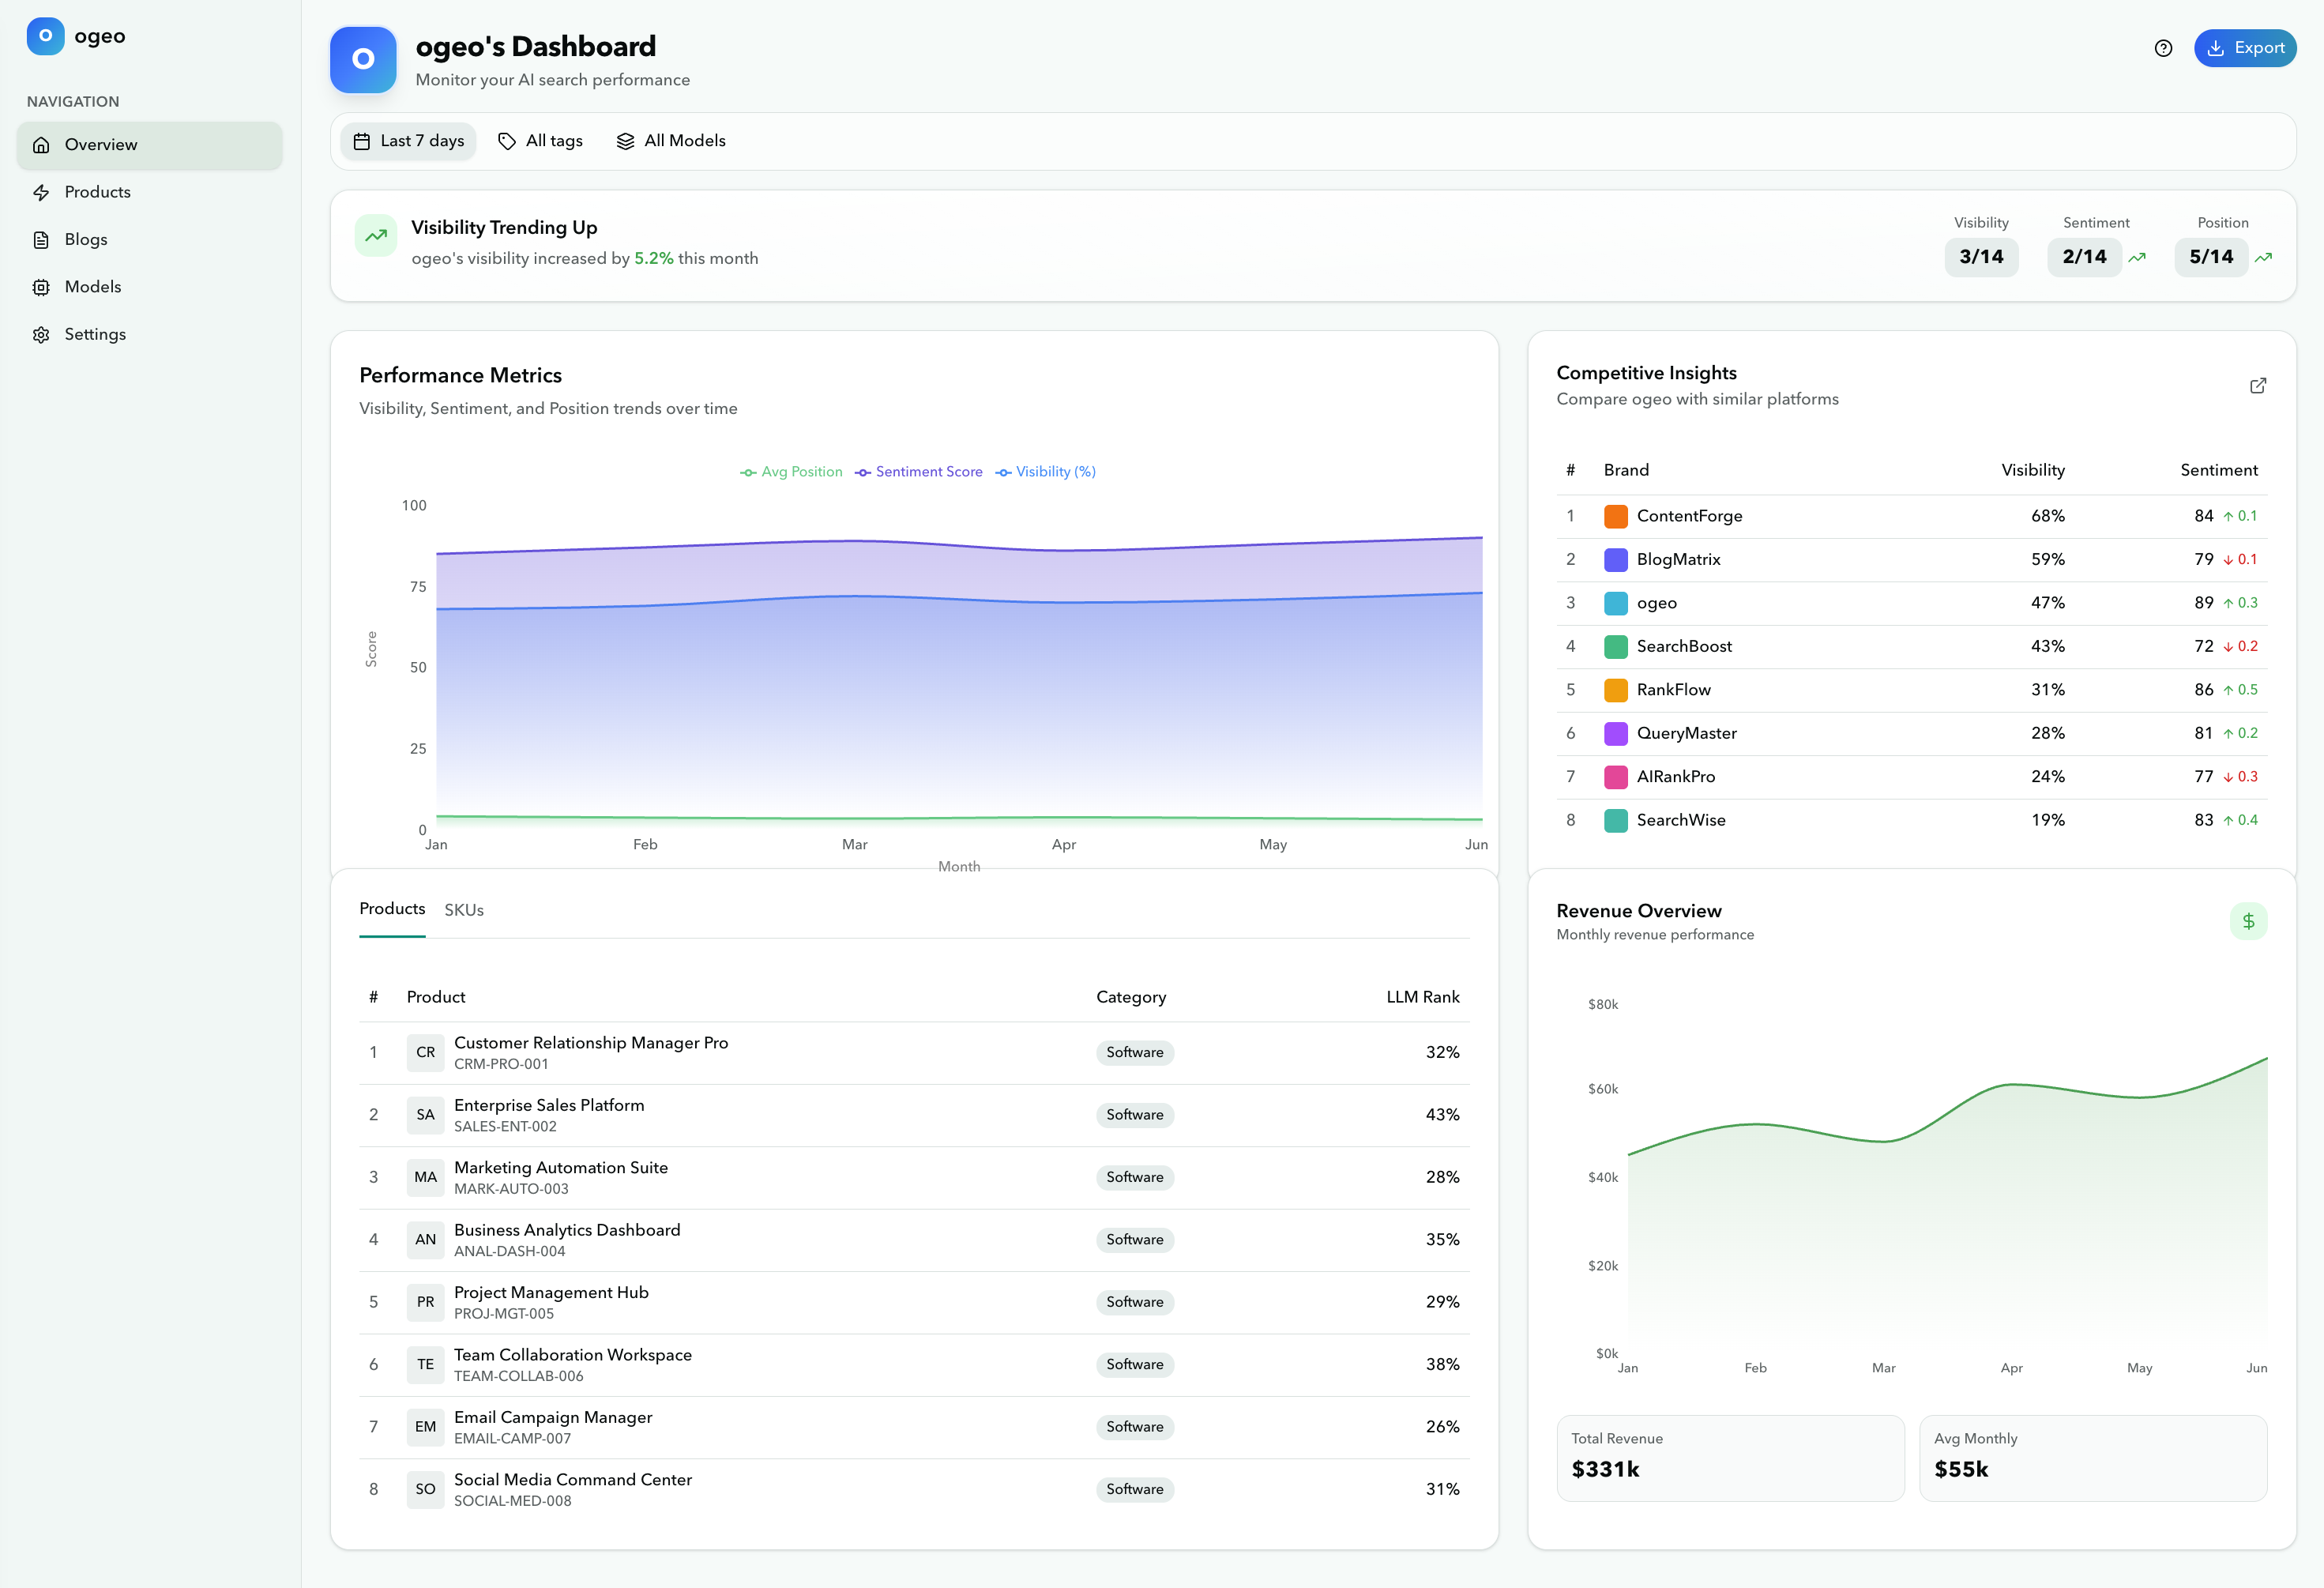Click the Models icon in navigation
Screen dimensions: 2324x1588
point(41,286)
